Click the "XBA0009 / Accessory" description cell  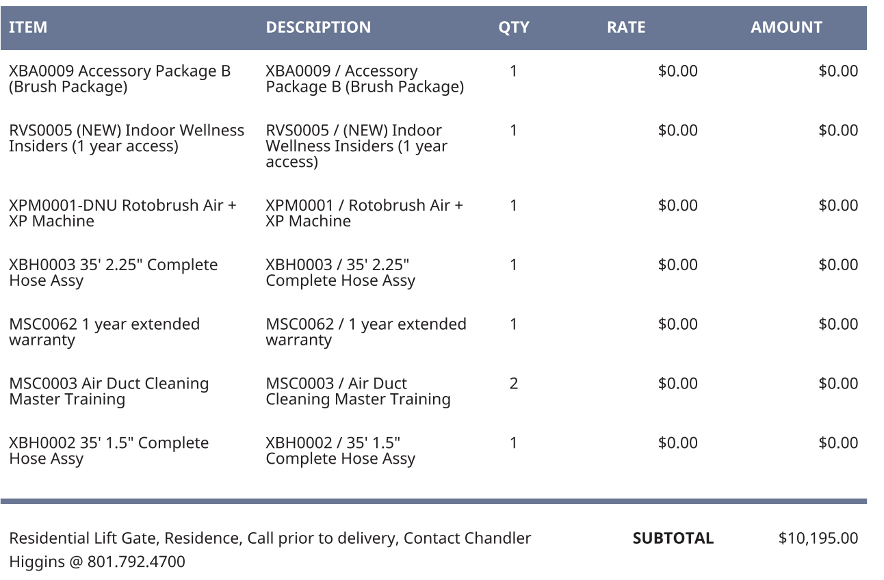pyautogui.click(x=341, y=71)
